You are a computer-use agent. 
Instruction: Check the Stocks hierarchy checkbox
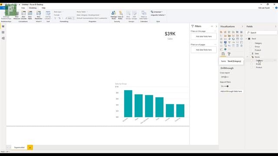point(251,57)
